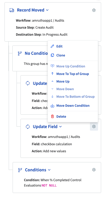
Task: Click refresh icon on lower Update Field
Action: pos(28,127)
